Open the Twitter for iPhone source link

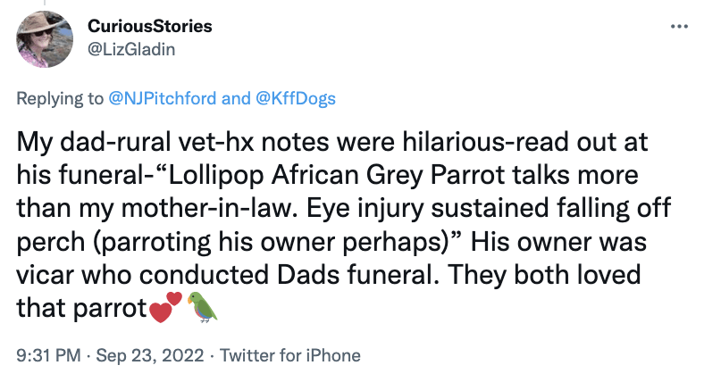click(290, 355)
